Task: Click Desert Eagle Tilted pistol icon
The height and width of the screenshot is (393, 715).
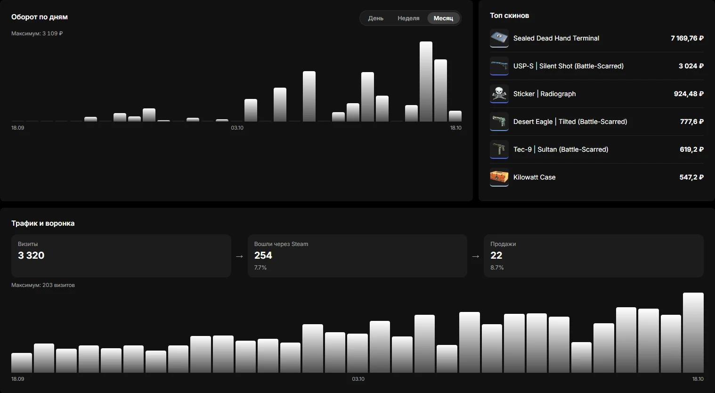Action: [499, 122]
